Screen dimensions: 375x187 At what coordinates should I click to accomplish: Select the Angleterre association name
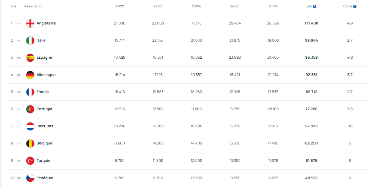[46, 23]
